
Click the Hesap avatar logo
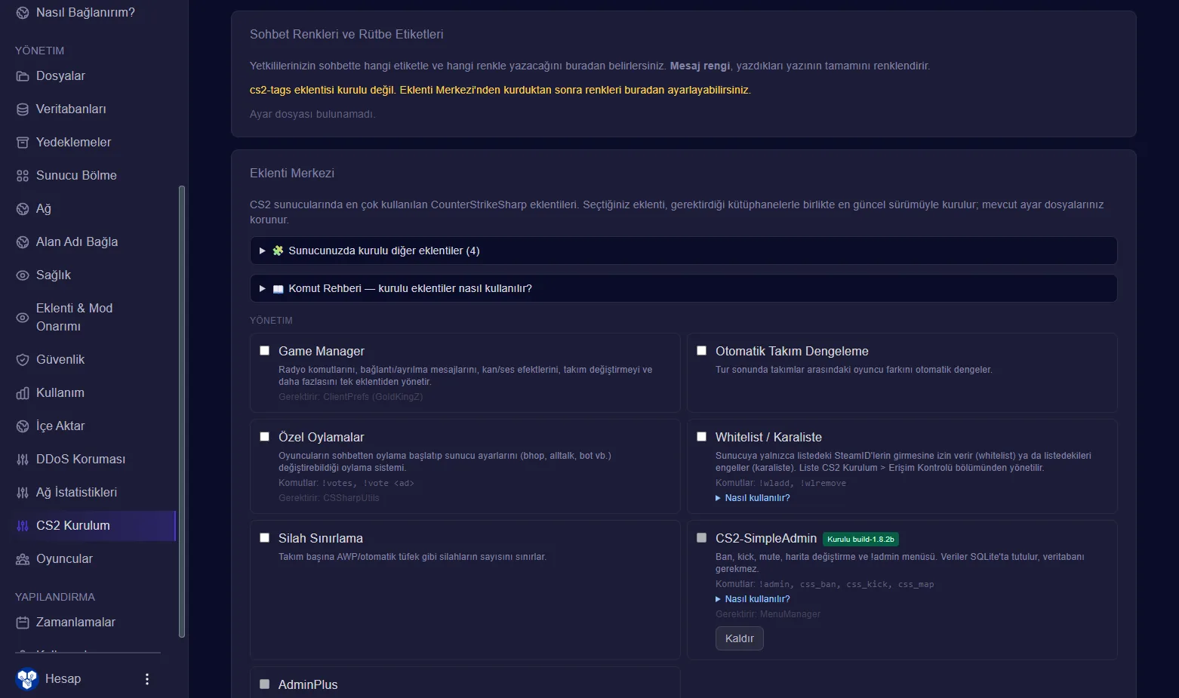(27, 679)
